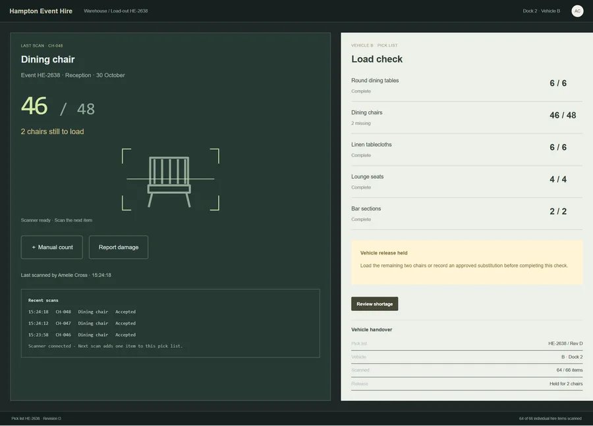Click the Recent scans heading
The image size is (593, 426).
[43, 300]
